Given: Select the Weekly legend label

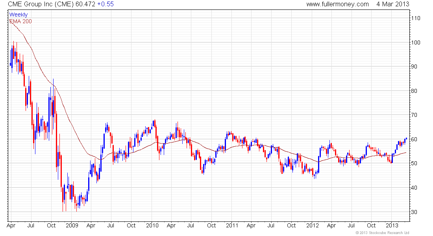Looking at the screenshot, I should coord(19,15).
